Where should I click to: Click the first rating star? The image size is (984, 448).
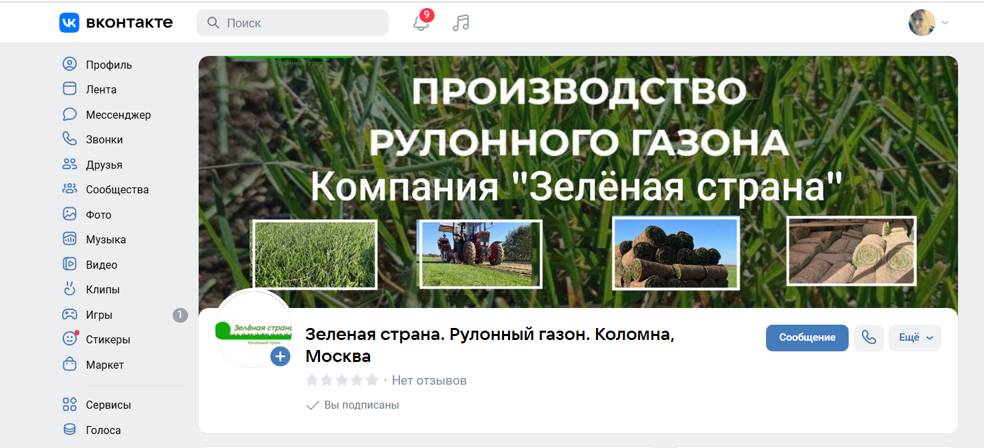[x=312, y=380]
